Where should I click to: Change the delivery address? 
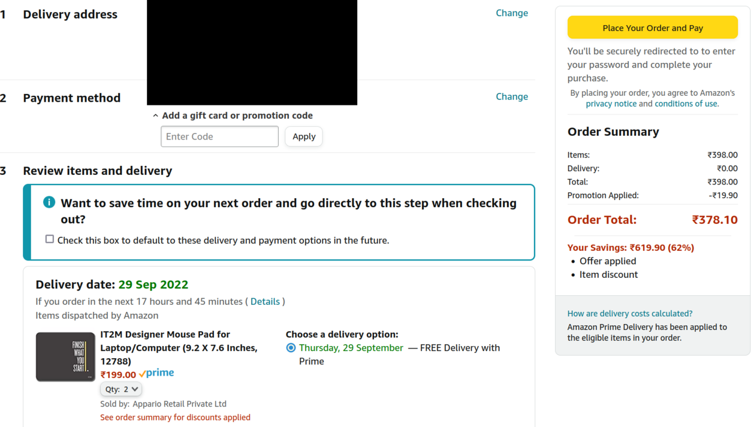(x=512, y=13)
